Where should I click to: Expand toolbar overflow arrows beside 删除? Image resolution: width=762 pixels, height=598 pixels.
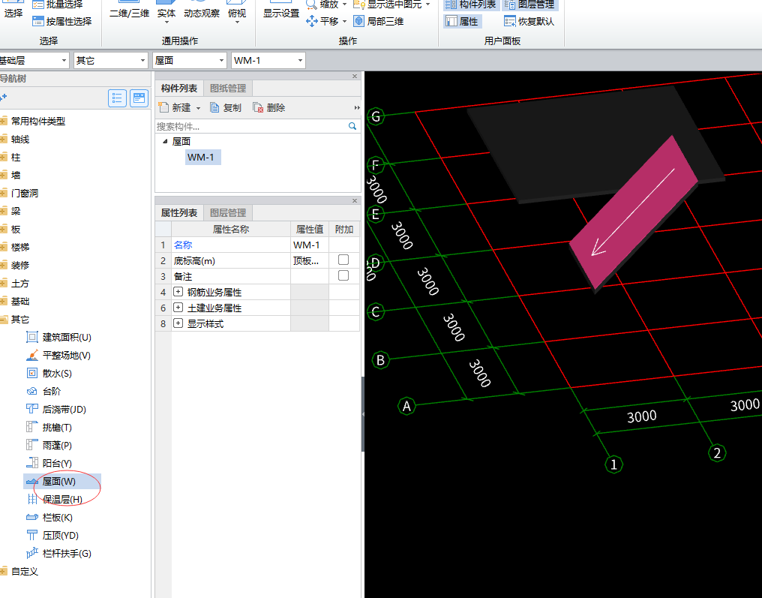[x=357, y=108]
